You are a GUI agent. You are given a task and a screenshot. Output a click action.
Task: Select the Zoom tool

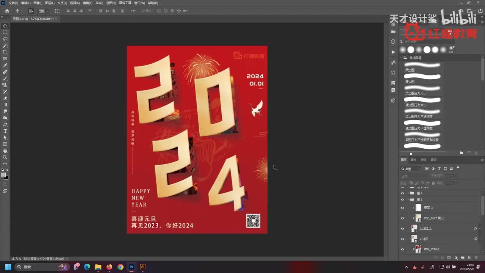tap(5, 157)
